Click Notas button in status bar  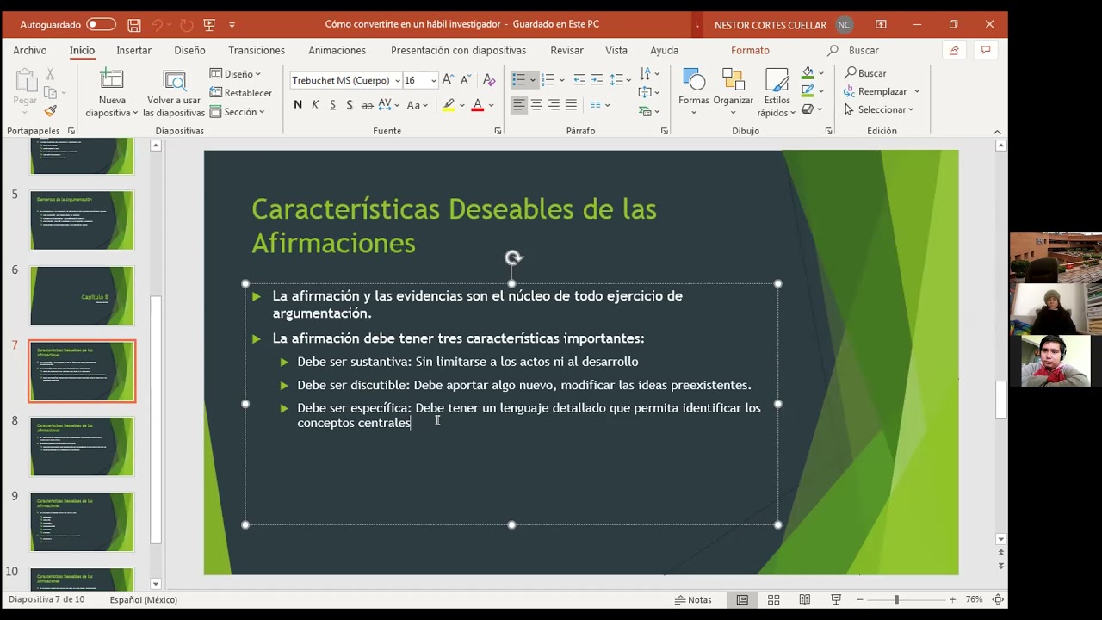pyautogui.click(x=693, y=599)
